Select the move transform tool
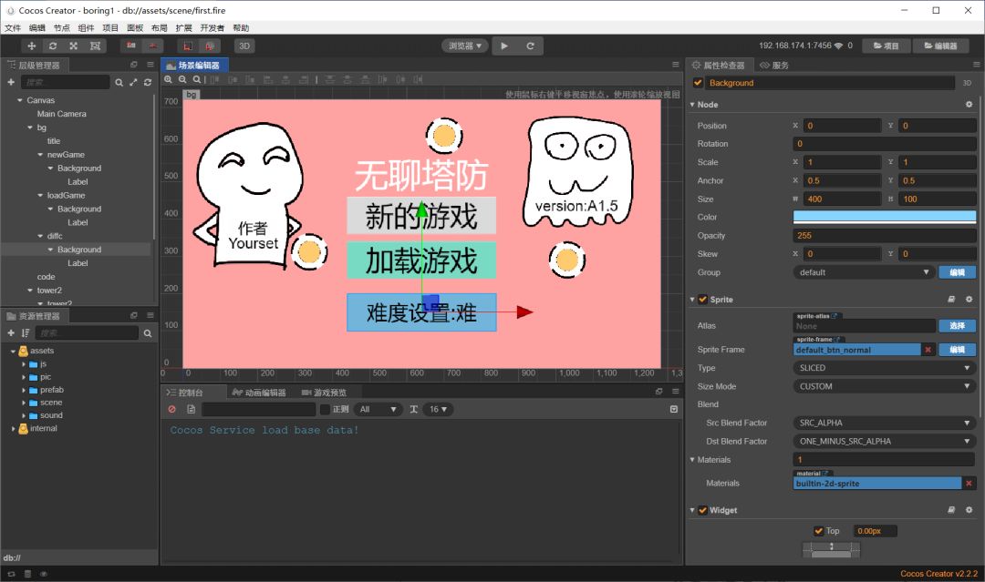Image resolution: width=985 pixels, height=582 pixels. [32, 46]
